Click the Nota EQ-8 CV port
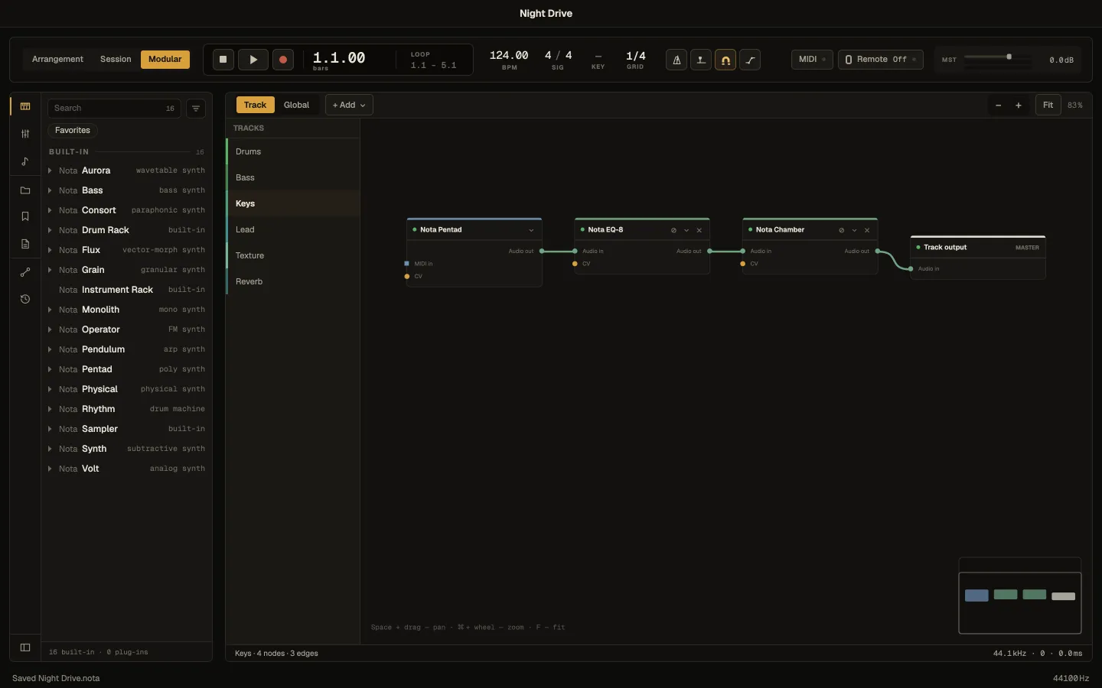The image size is (1102, 688). pyautogui.click(x=575, y=264)
